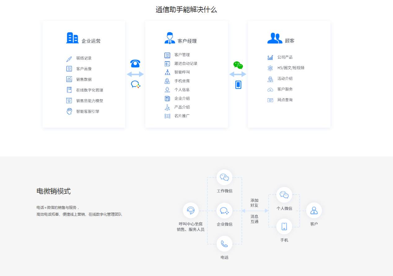The image size is (393, 276).
Task: Click the 客户经理 person icon
Action: point(169,38)
